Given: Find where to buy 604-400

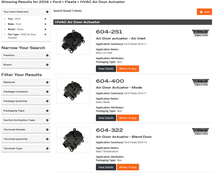Looking at the screenshot, I should (127, 118).
